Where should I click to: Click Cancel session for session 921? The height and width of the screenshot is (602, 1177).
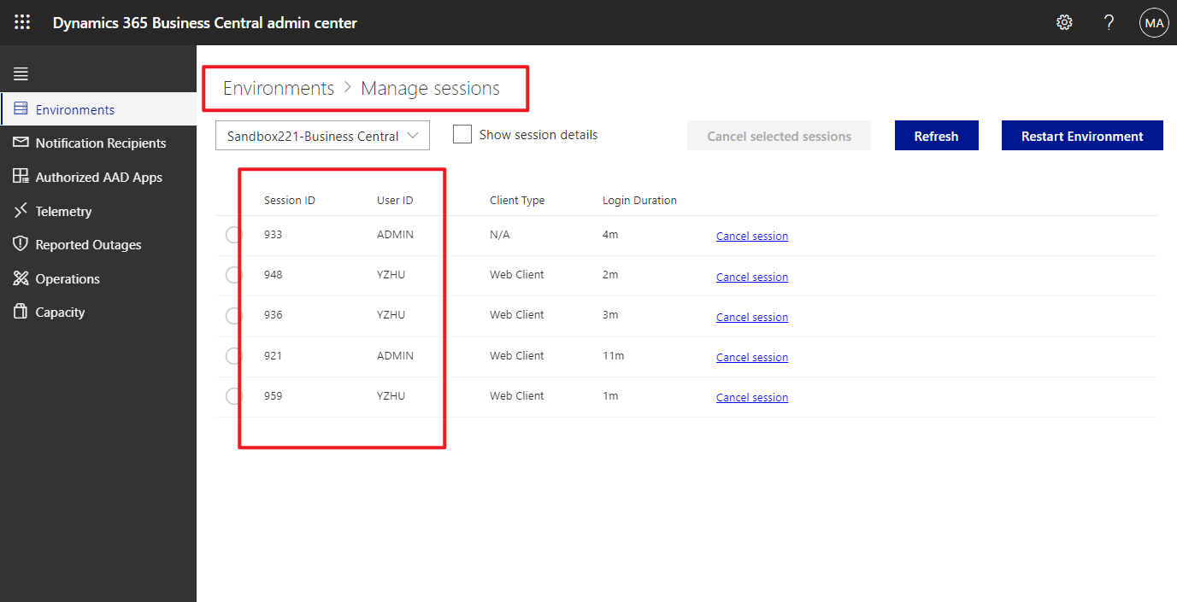[751, 357]
